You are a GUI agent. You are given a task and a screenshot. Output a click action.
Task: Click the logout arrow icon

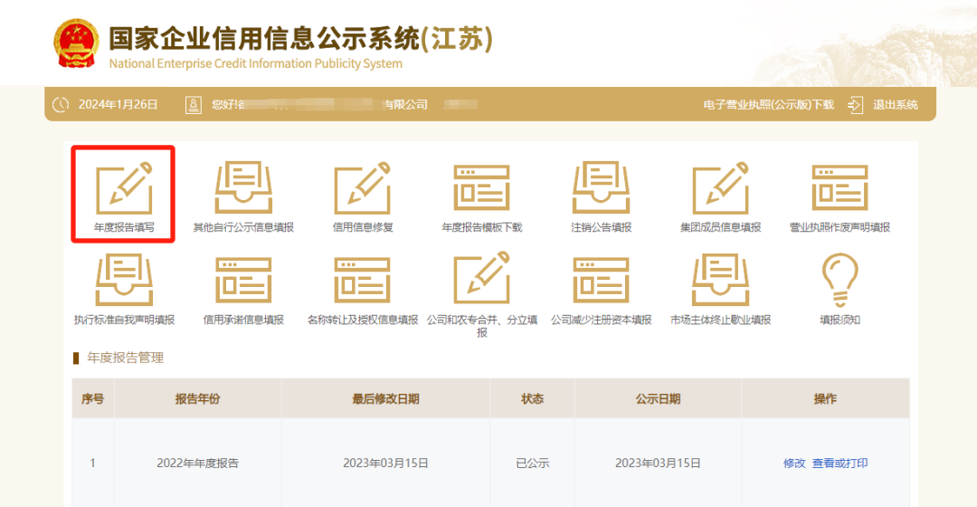856,105
